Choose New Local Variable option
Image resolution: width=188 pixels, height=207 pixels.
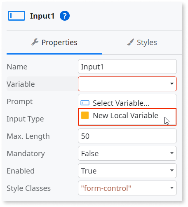(x=127, y=117)
